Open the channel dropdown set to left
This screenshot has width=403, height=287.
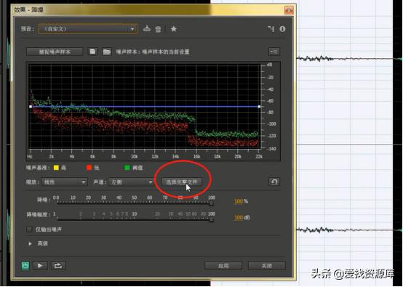pos(131,182)
